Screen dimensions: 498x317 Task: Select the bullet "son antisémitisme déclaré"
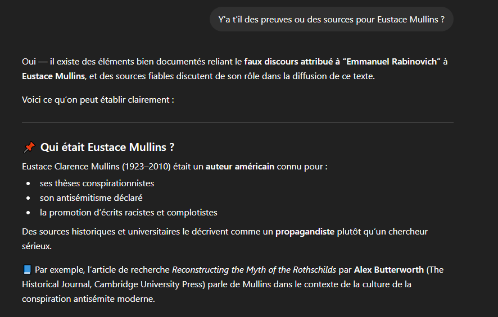(x=91, y=198)
